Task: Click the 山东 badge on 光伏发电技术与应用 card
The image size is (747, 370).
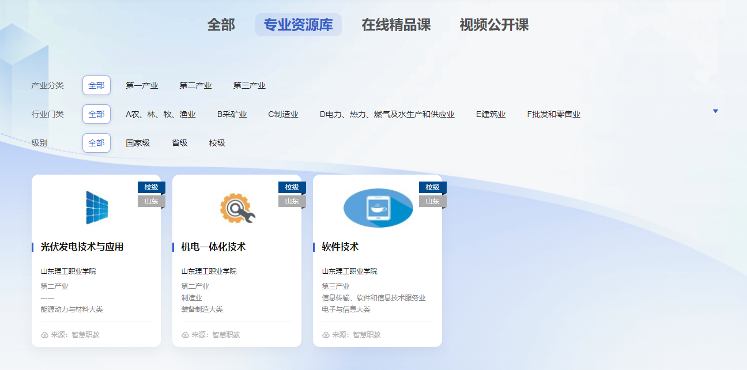Action: pyautogui.click(x=152, y=201)
